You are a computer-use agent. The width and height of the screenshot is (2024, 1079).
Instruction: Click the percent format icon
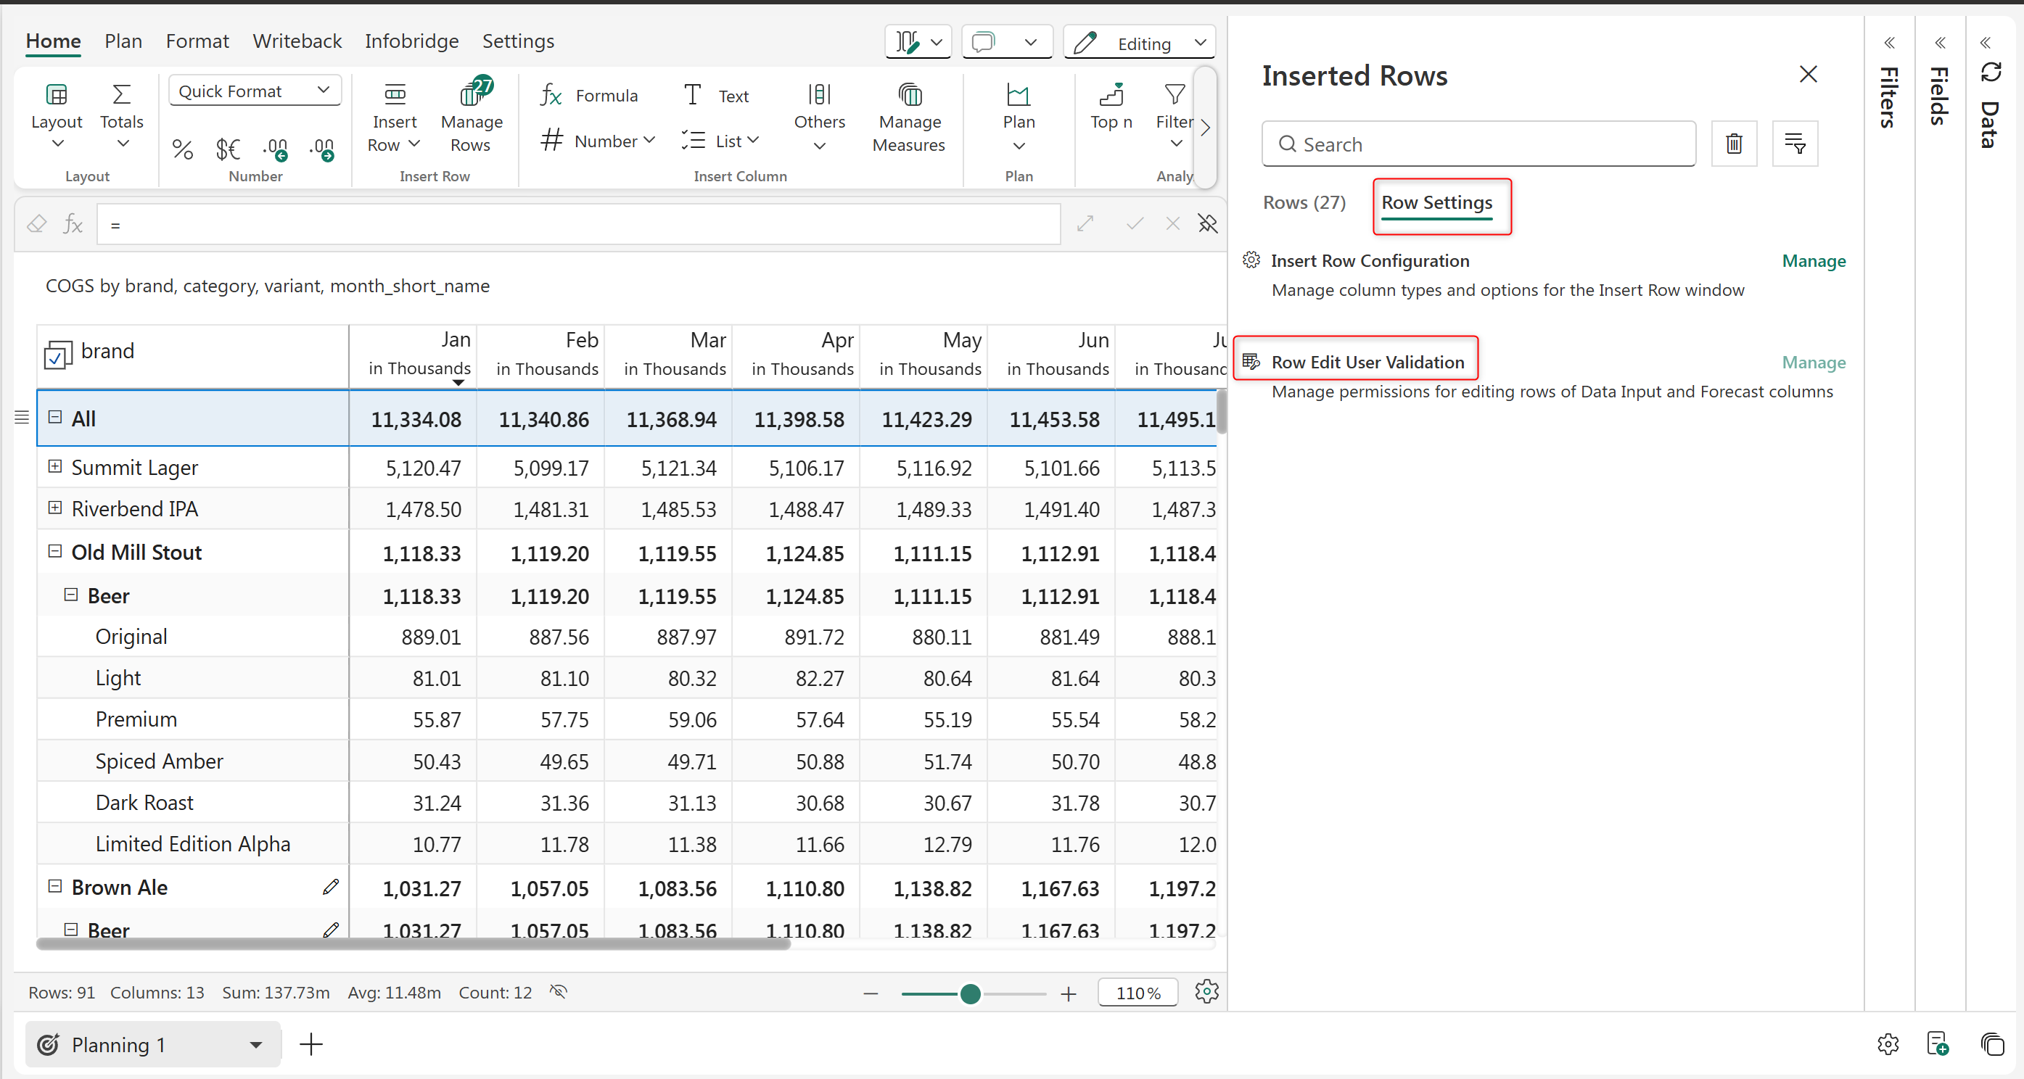[x=182, y=149]
